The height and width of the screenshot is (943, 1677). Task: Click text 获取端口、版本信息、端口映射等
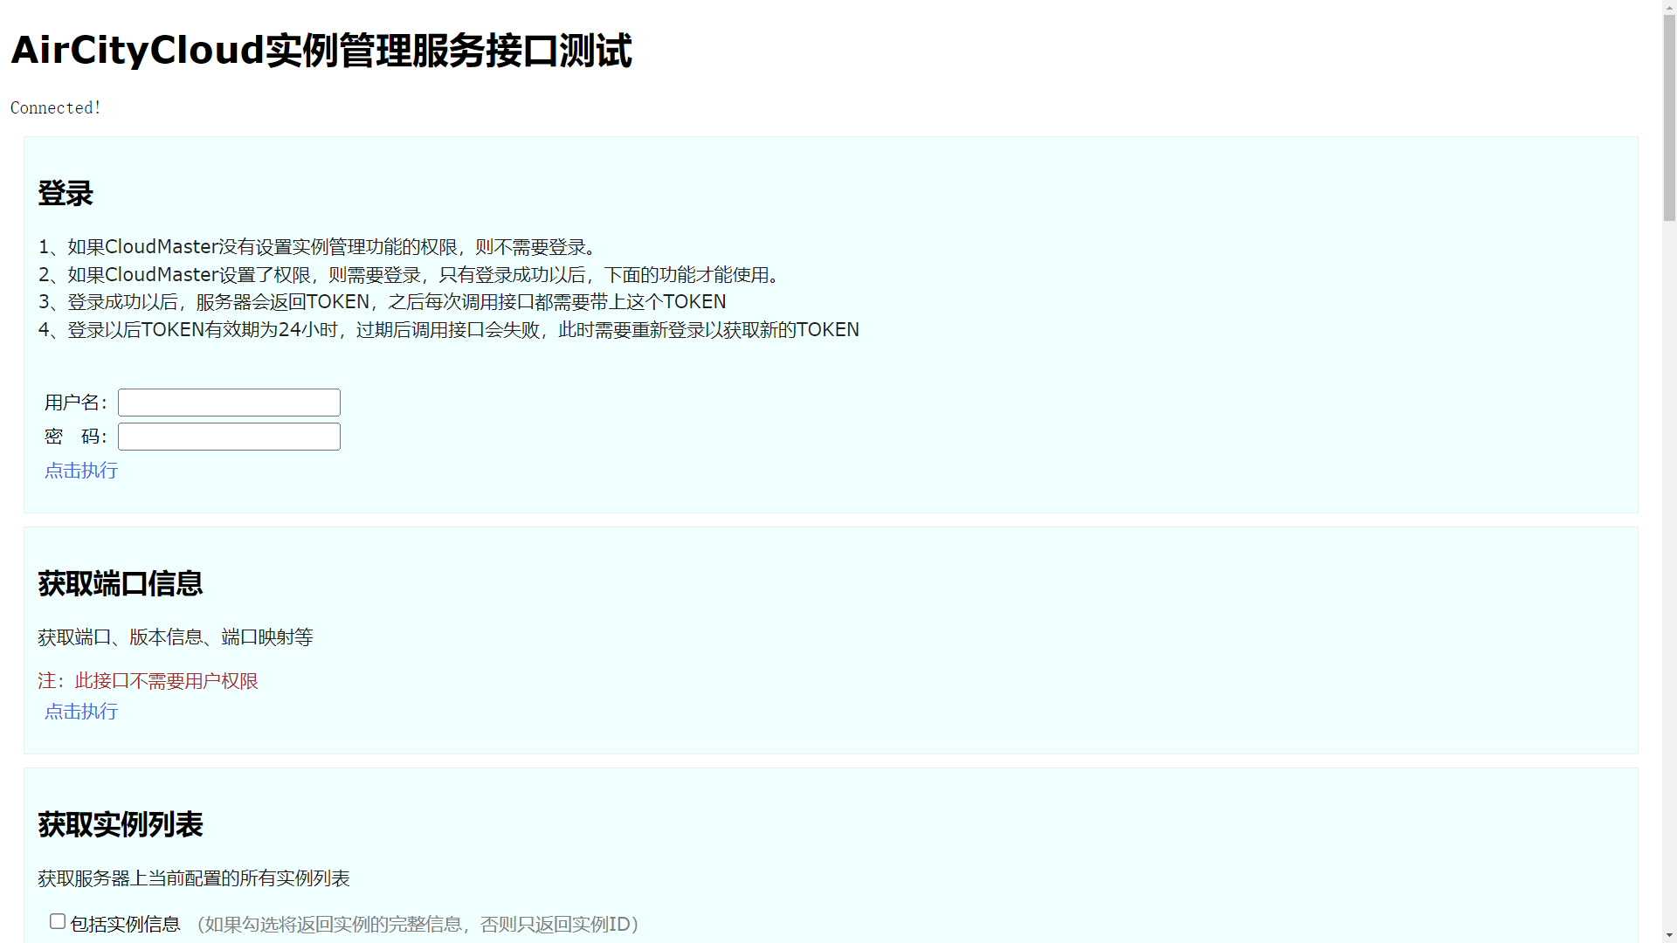point(176,637)
